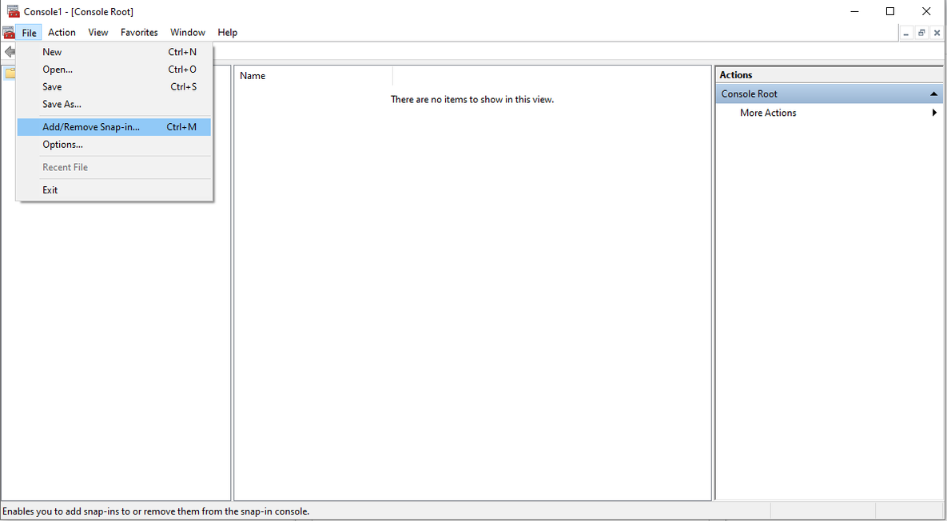Click the console icon beside File menu
The image size is (947, 521).
tap(9, 33)
